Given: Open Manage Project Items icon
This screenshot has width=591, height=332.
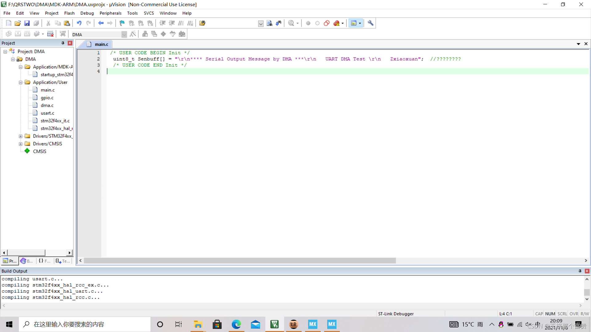Looking at the screenshot, I should (145, 34).
